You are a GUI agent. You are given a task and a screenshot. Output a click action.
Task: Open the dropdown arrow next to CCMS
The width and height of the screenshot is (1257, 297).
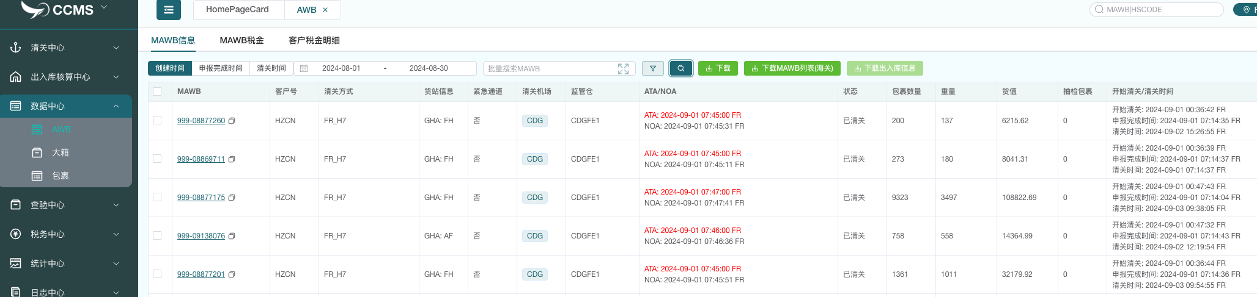tap(103, 7)
